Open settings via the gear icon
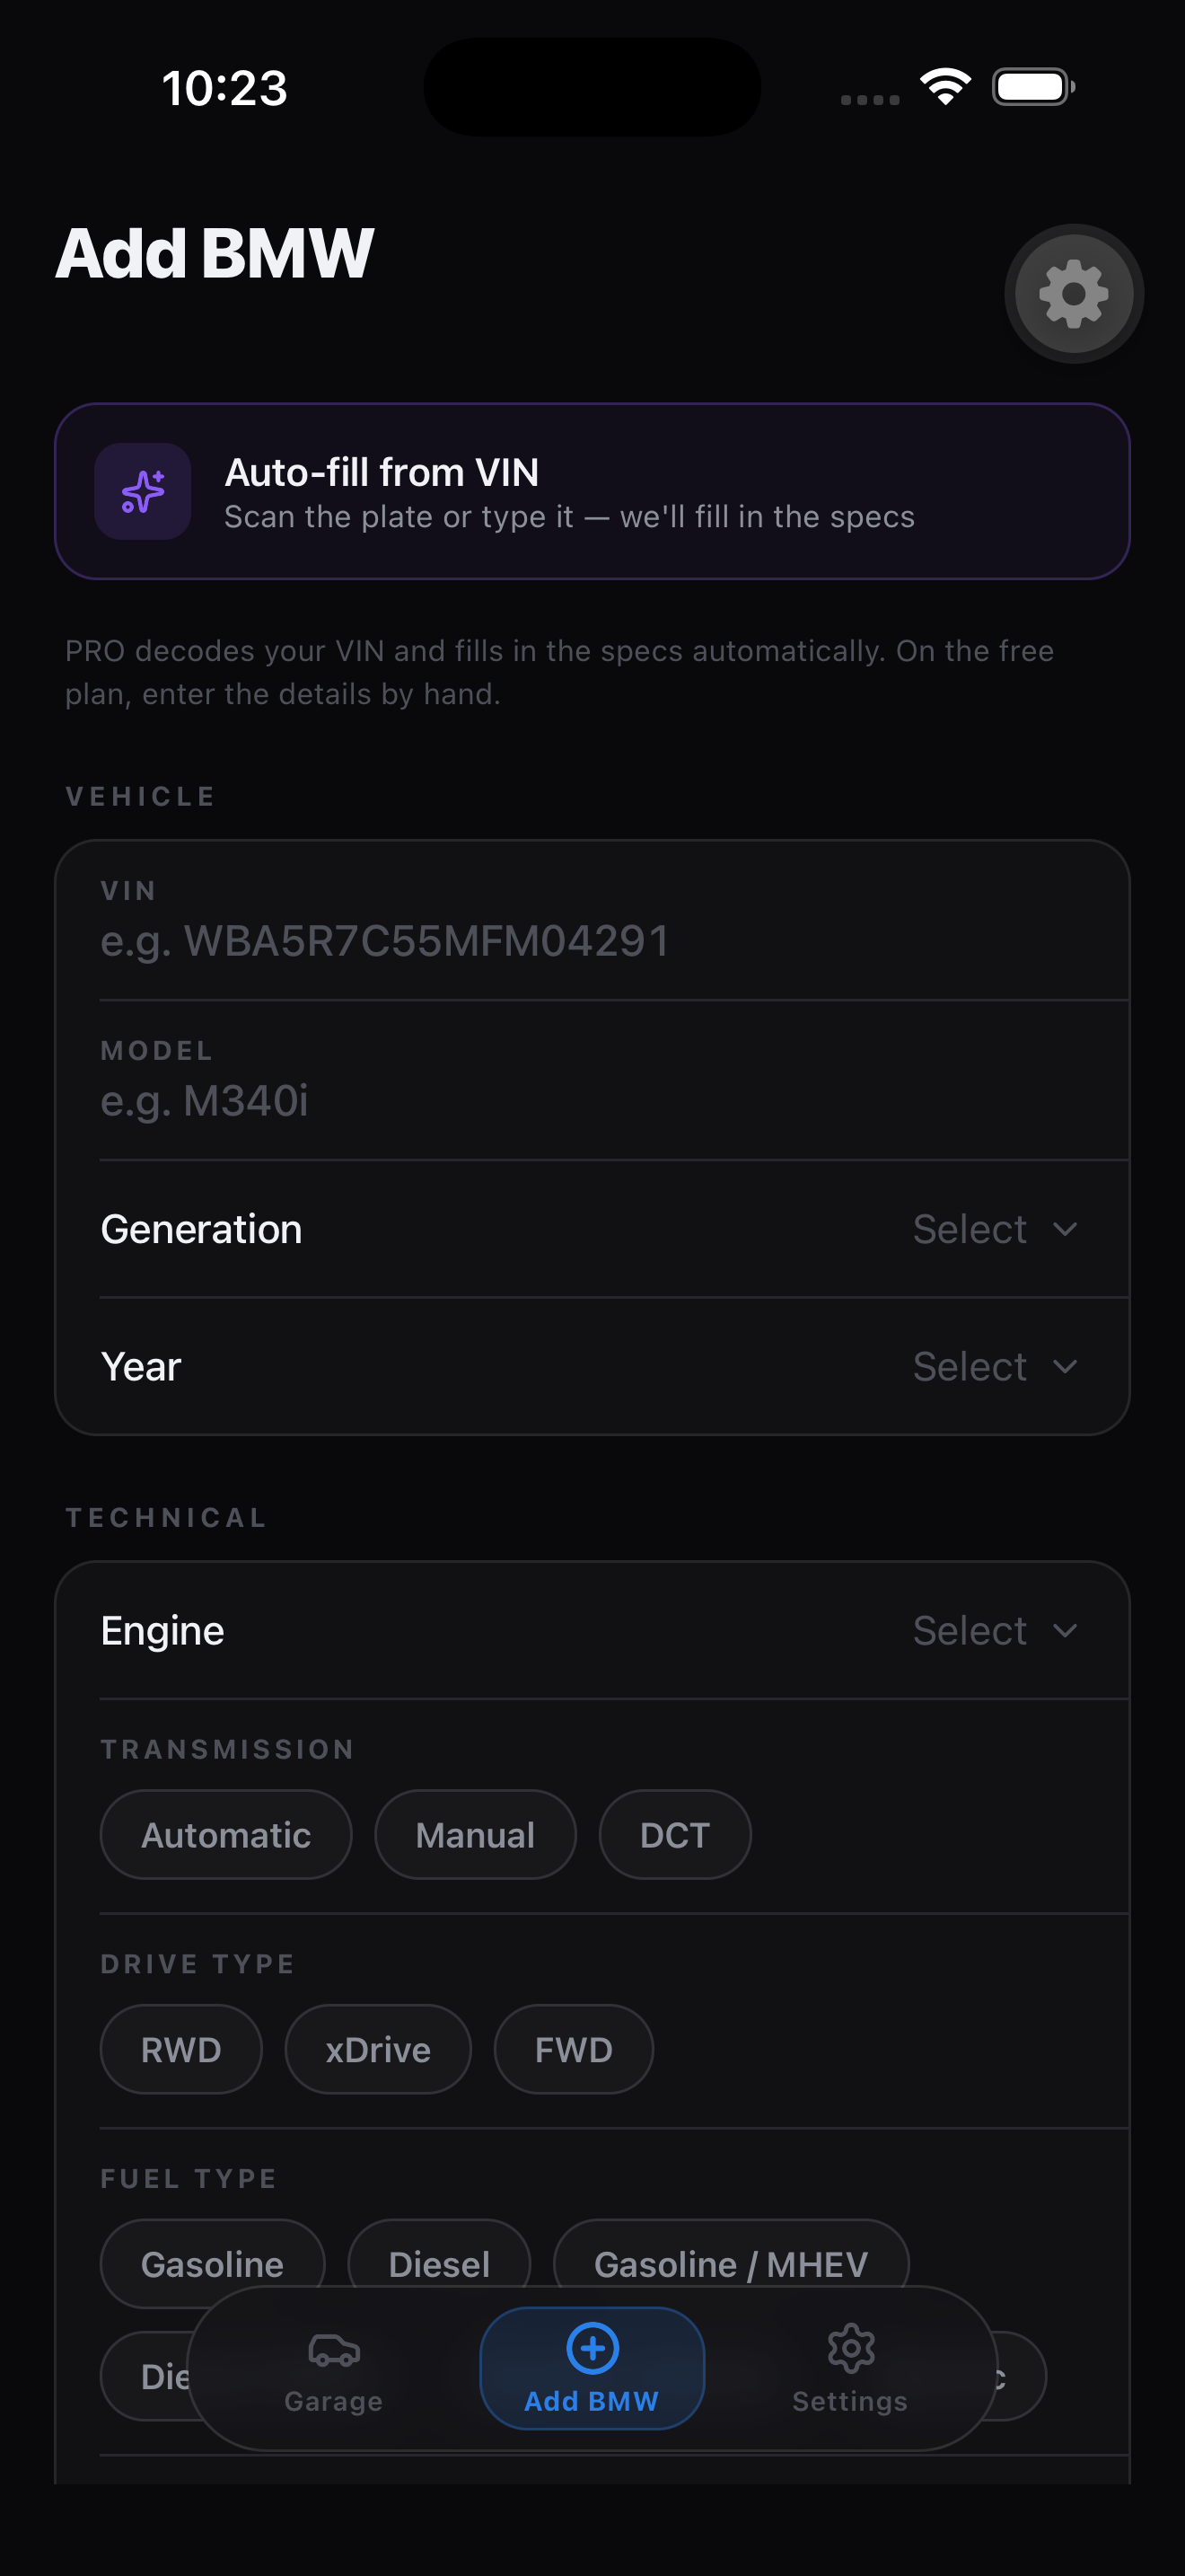Image resolution: width=1185 pixels, height=2576 pixels. pyautogui.click(x=1074, y=293)
